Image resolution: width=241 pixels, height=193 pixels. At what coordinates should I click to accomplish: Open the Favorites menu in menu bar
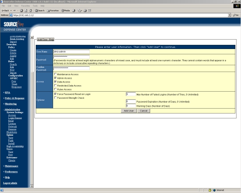pos(26,6)
